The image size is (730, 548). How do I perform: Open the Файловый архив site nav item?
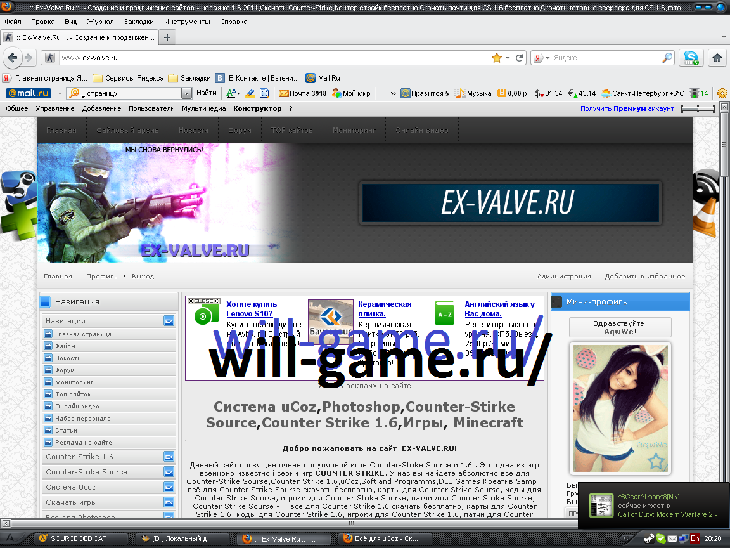click(x=127, y=130)
